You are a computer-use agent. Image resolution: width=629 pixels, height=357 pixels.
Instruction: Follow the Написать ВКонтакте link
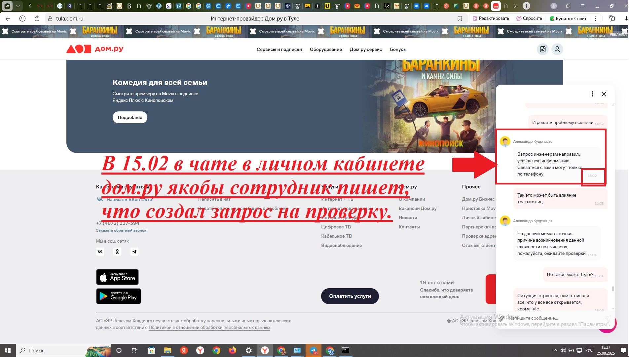[x=129, y=199]
